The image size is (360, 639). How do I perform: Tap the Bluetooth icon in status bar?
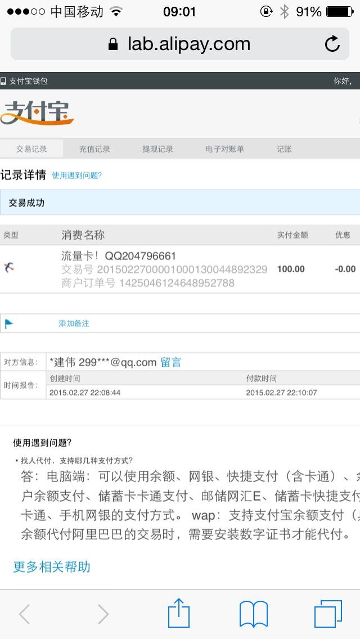[284, 12]
